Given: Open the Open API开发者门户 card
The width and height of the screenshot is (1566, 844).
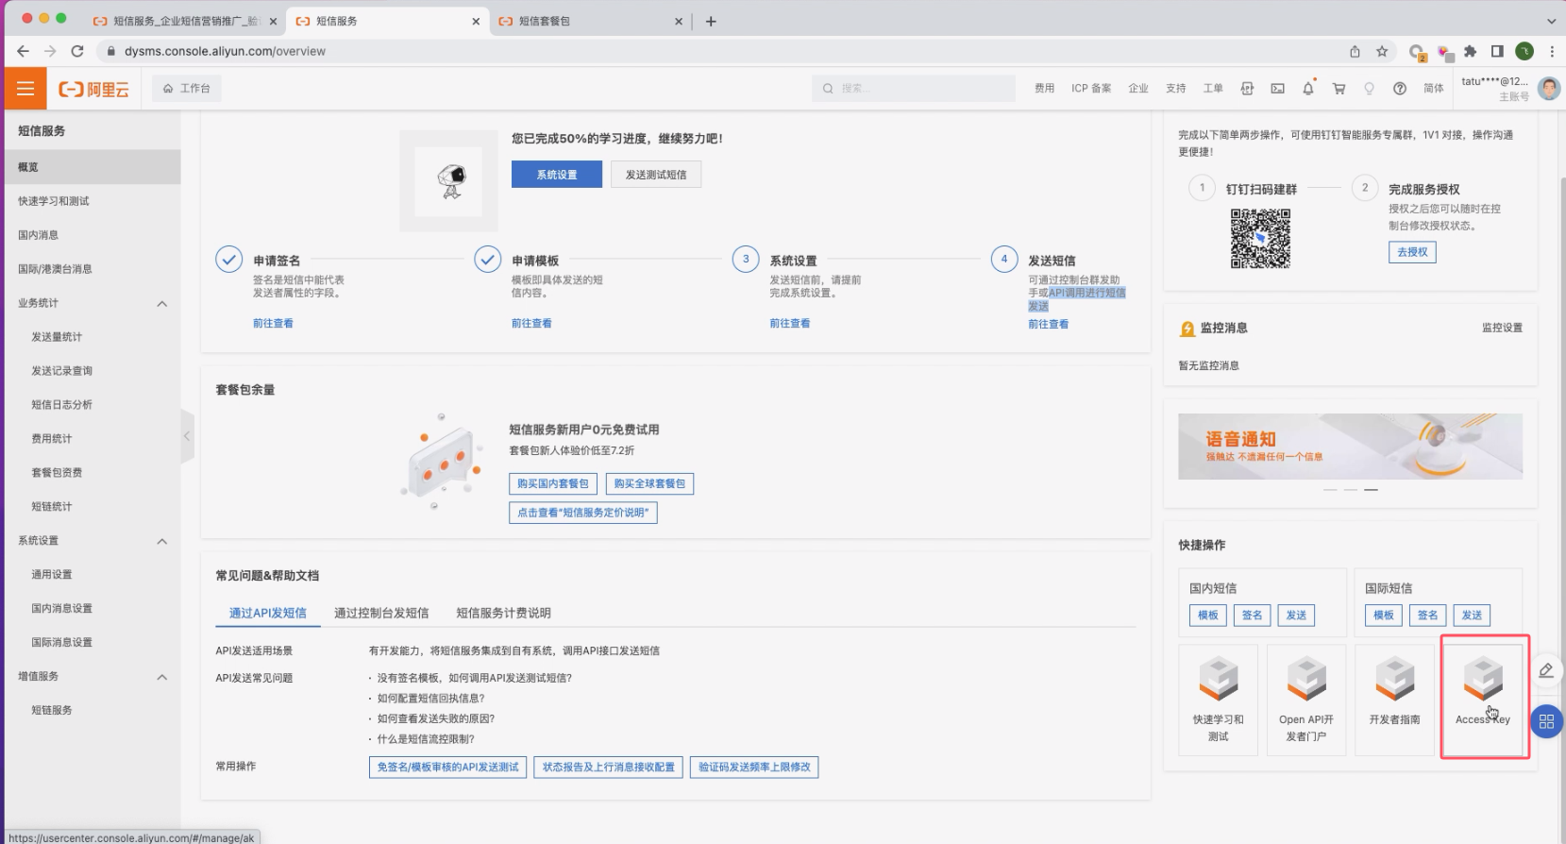Looking at the screenshot, I should tap(1306, 701).
